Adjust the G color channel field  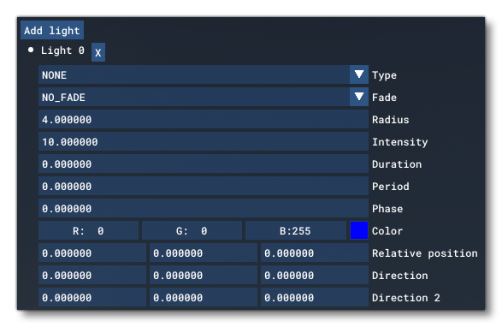192,230
